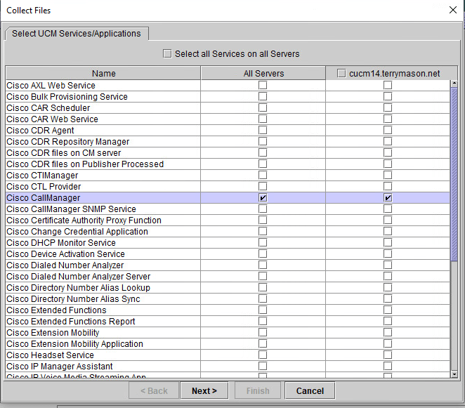465x408 pixels.
Task: Open the Select UCM Services/Applications tab
Action: [77, 34]
